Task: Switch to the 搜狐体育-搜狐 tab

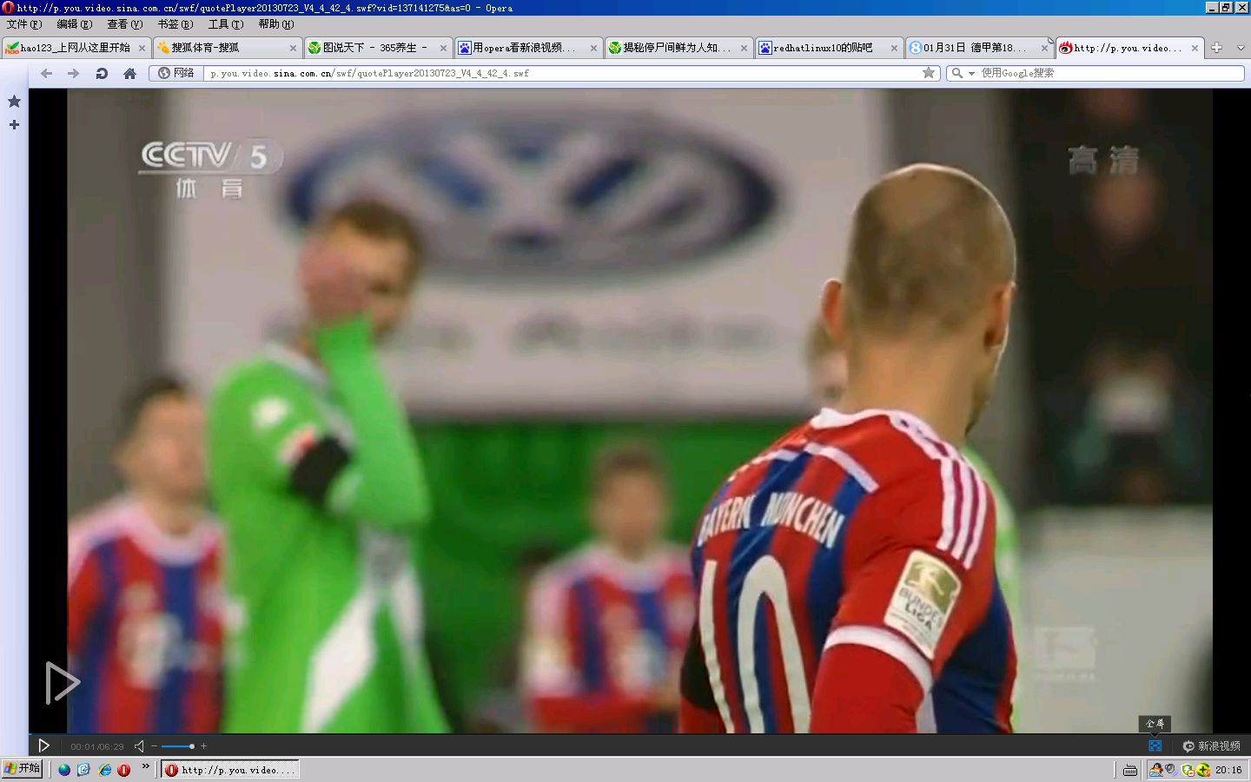Action: point(227,48)
